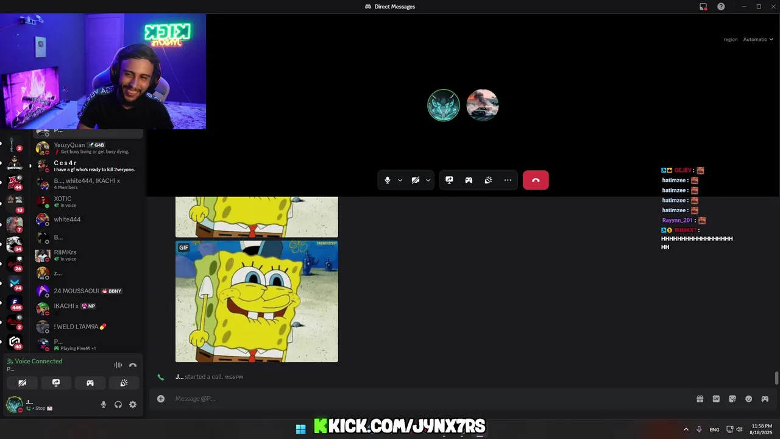Select server icon with badge 44
The image size is (780, 439).
click(x=14, y=182)
